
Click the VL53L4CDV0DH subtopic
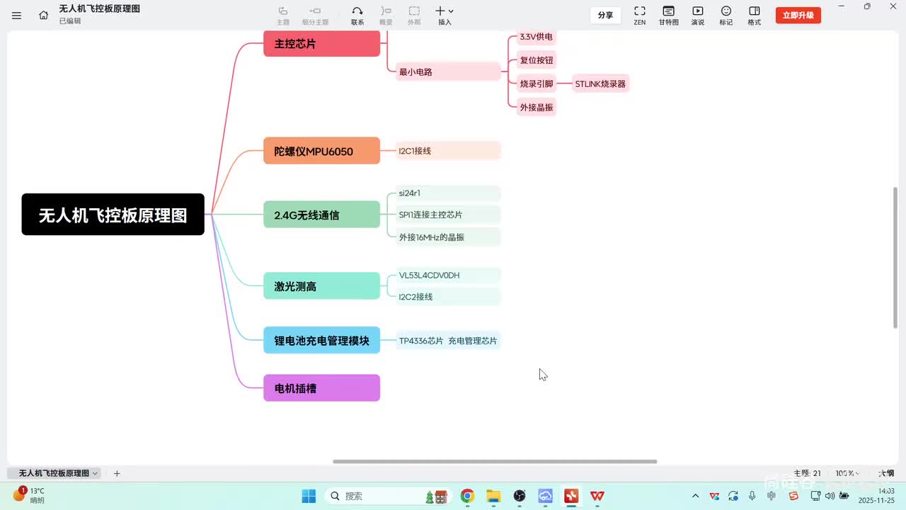448,275
